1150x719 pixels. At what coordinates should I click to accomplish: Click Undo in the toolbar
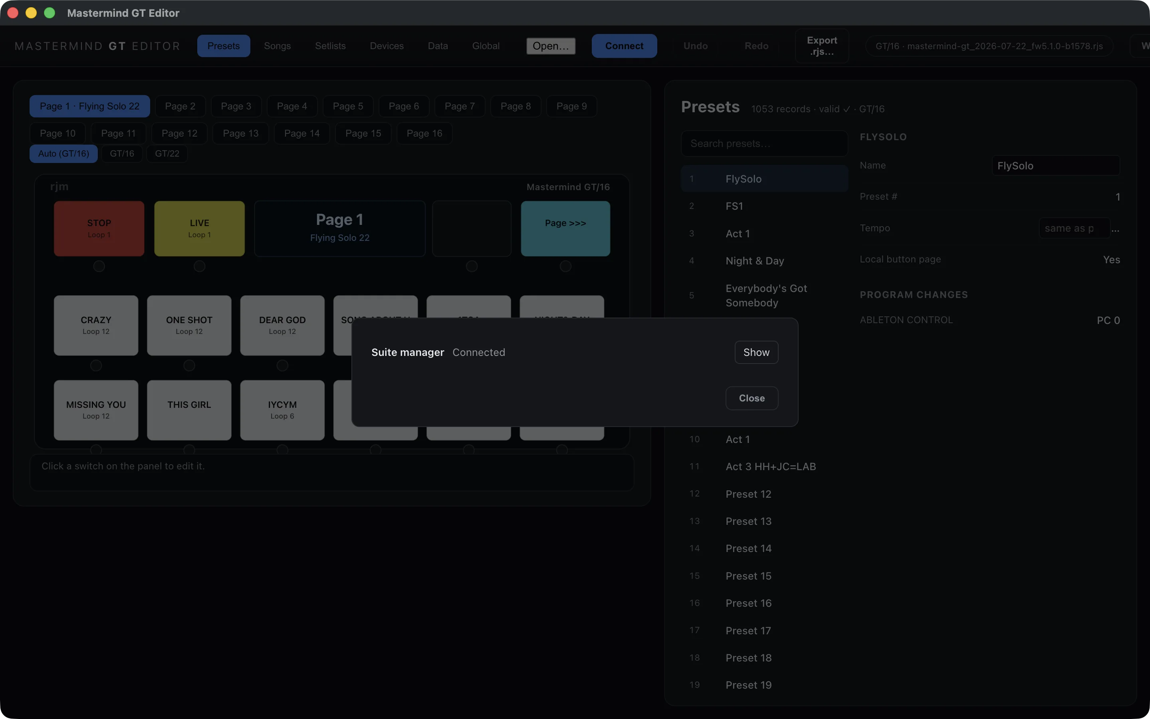coord(696,46)
